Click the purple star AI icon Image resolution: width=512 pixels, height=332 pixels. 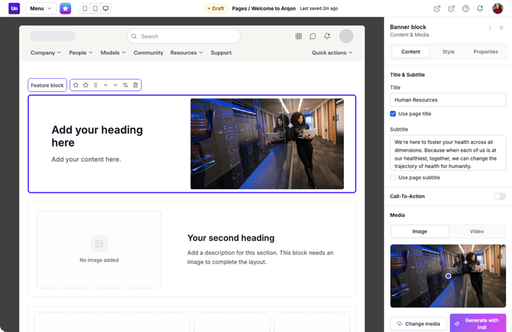[x=66, y=9]
